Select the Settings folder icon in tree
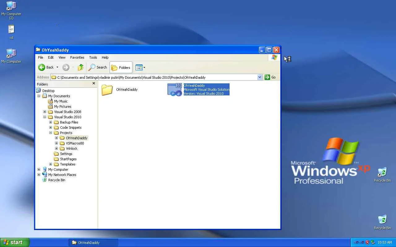The width and height of the screenshot is (396, 247). 56,154
